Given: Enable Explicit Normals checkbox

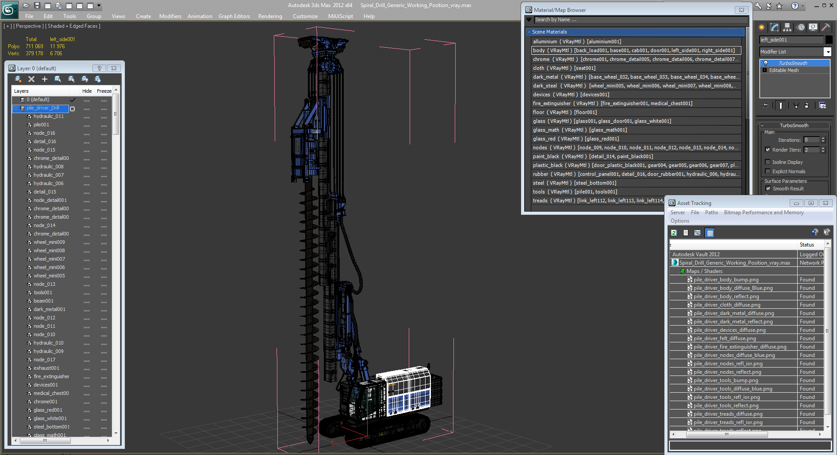Looking at the screenshot, I should coord(768,171).
